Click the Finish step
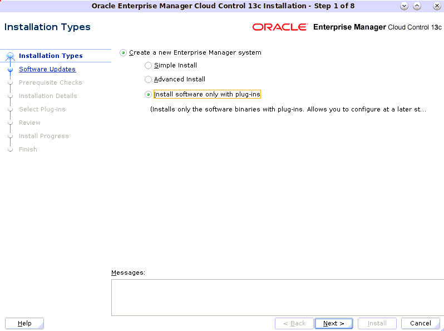The width and height of the screenshot is (444, 331). coord(28,149)
